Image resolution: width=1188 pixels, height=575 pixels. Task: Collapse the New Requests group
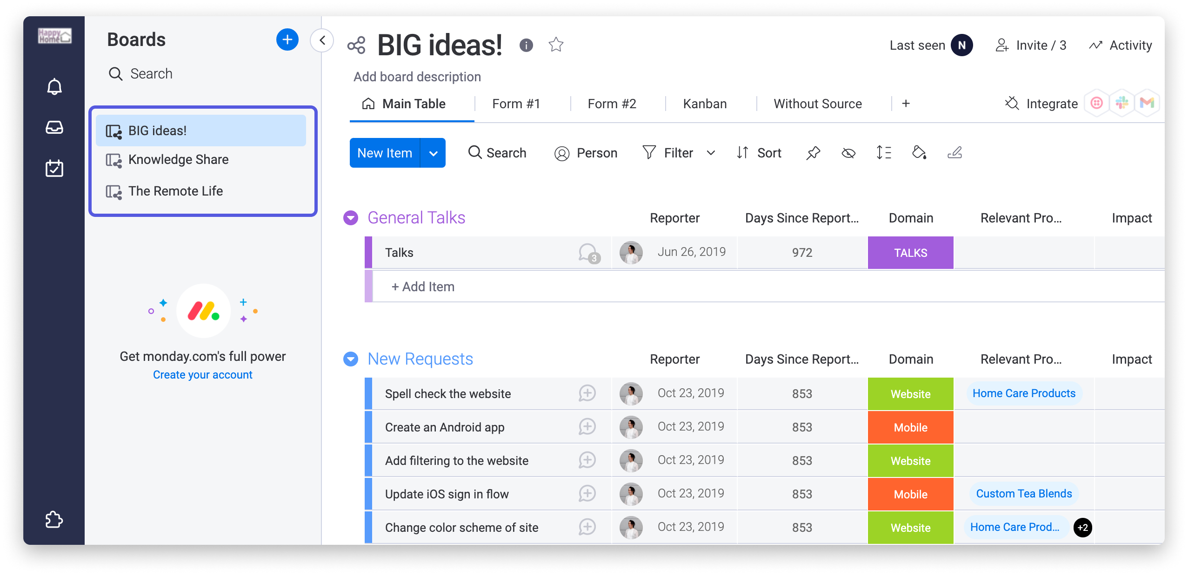(x=351, y=359)
